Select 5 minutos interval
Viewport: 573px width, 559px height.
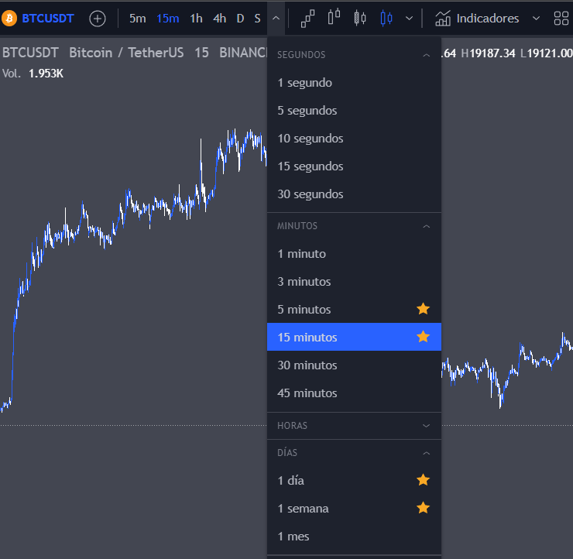pyautogui.click(x=354, y=310)
